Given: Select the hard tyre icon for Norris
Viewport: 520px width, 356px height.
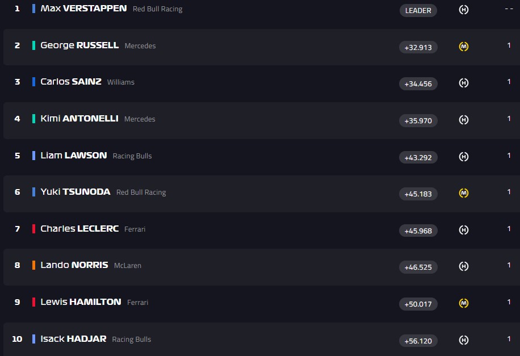Looking at the screenshot, I should (463, 266).
